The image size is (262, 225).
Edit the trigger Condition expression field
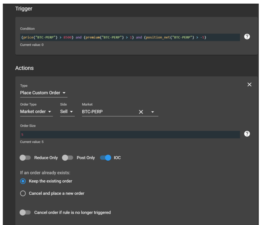click(x=130, y=37)
